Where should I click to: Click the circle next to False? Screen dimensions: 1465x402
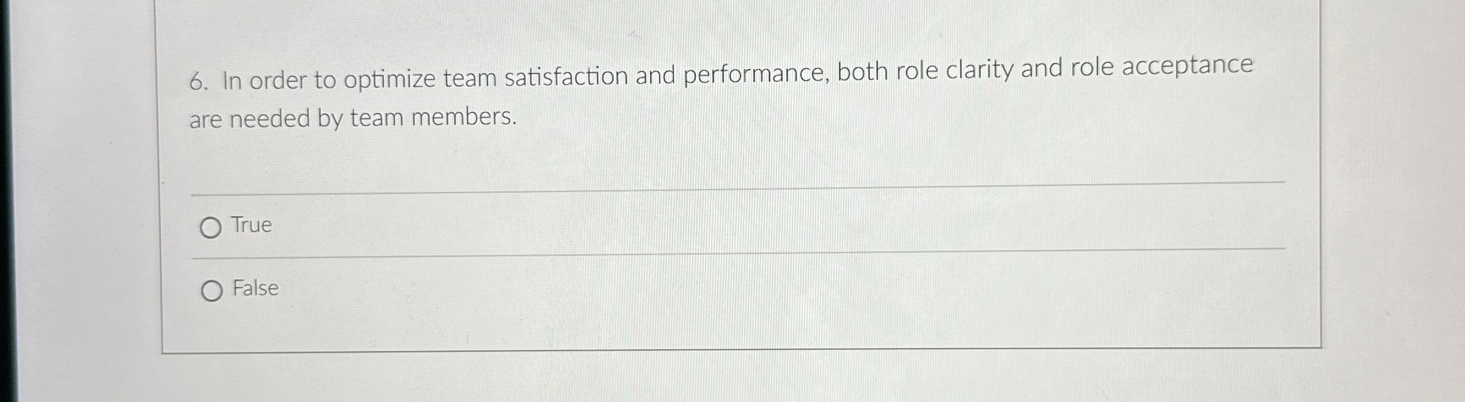(212, 291)
